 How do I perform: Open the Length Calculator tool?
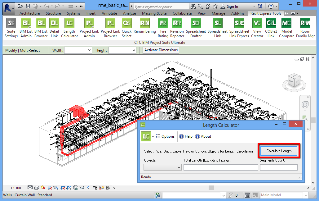click(69, 27)
